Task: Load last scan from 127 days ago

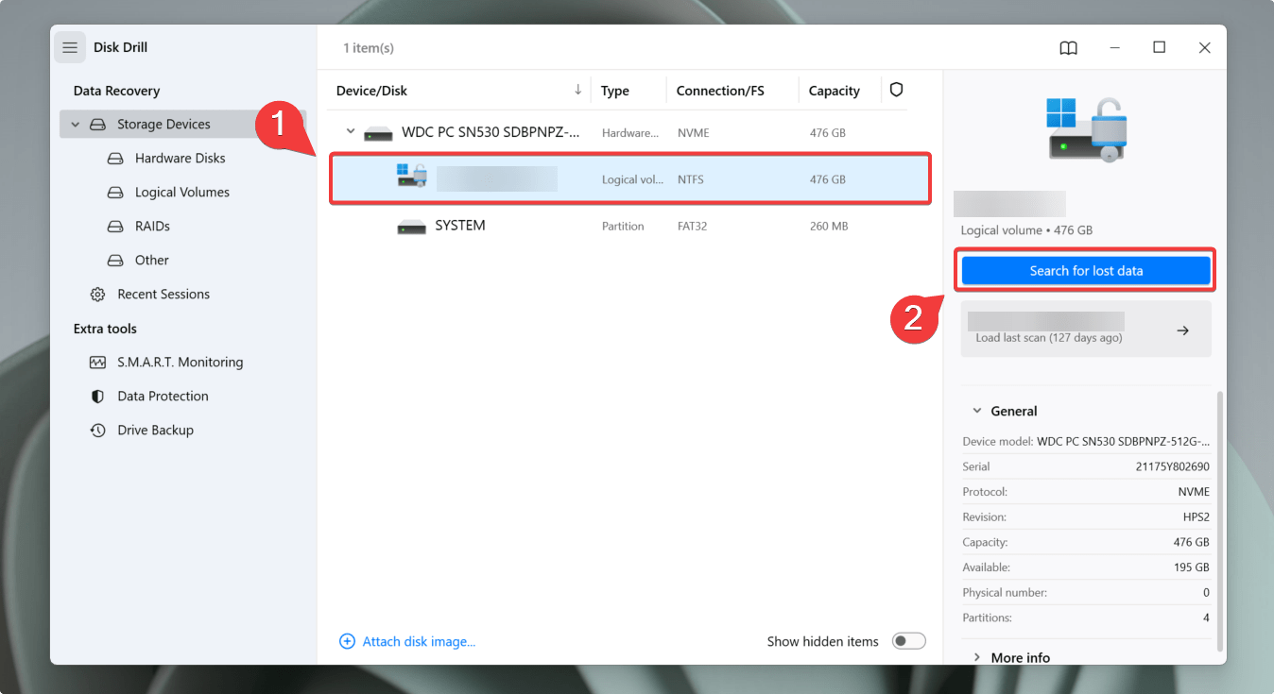Action: click(x=1086, y=330)
